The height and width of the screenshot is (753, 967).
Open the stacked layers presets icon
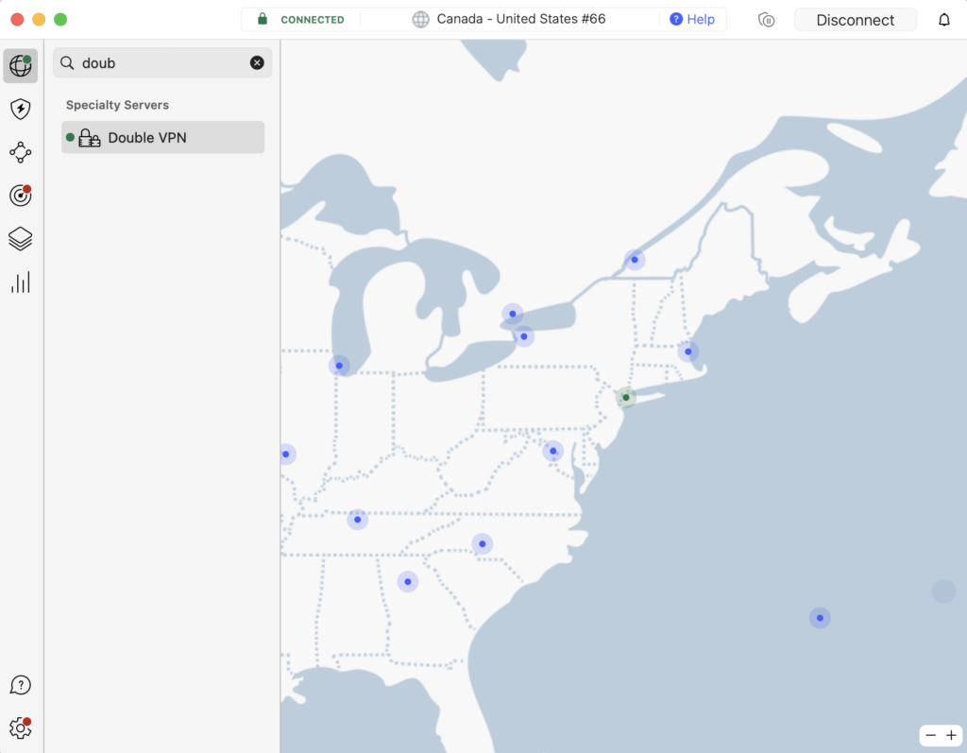click(21, 239)
